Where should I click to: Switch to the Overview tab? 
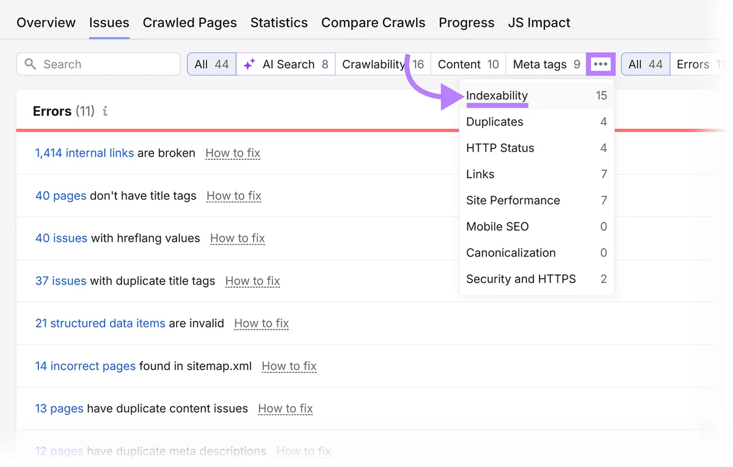pos(46,23)
